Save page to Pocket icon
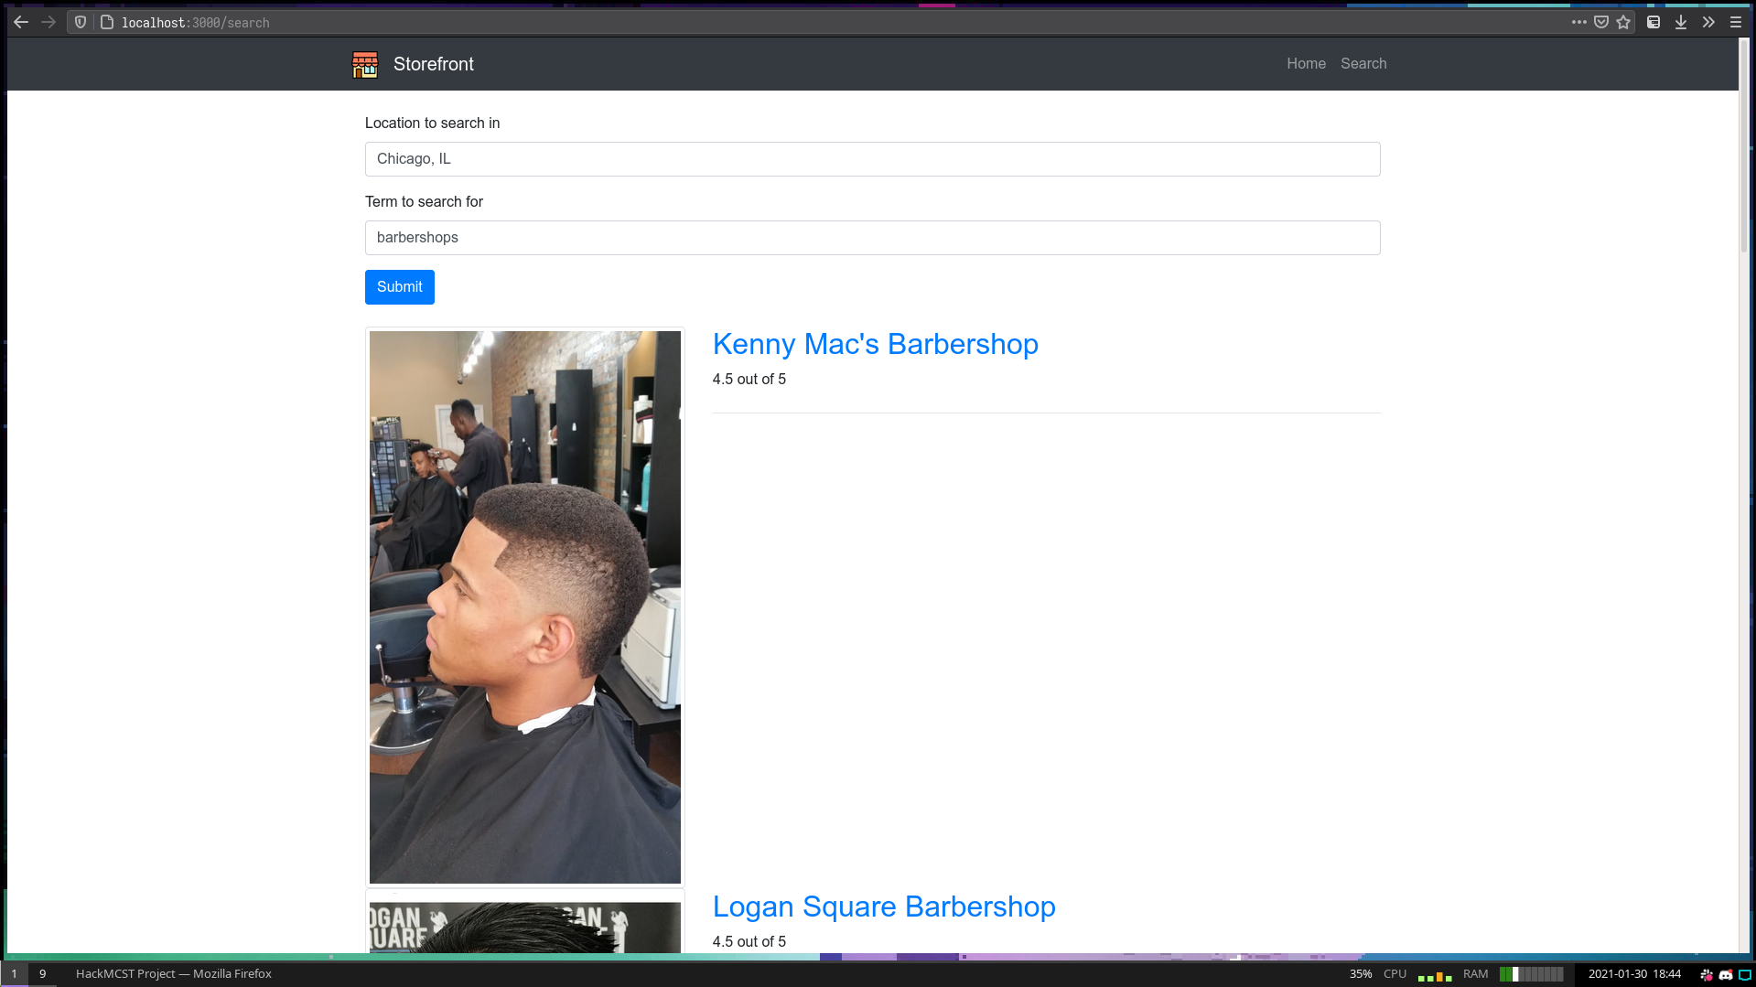 (x=1601, y=22)
